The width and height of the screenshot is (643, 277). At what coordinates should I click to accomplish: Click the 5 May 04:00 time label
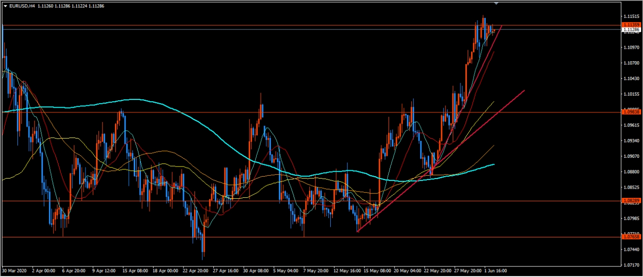click(x=285, y=271)
